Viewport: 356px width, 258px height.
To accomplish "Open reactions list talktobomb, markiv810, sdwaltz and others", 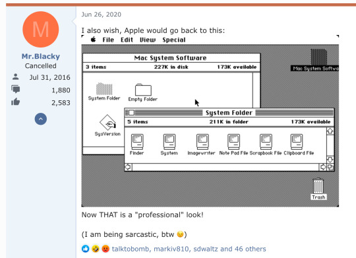I will [x=189, y=249].
